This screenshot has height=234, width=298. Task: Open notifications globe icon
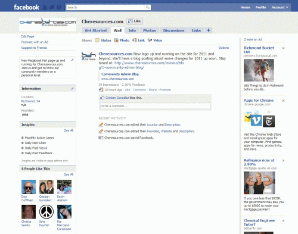click(59, 8)
